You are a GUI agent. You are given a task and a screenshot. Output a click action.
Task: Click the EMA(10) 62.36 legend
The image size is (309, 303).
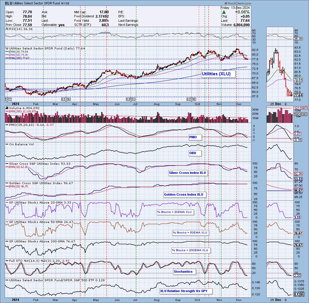click(x=17, y=167)
